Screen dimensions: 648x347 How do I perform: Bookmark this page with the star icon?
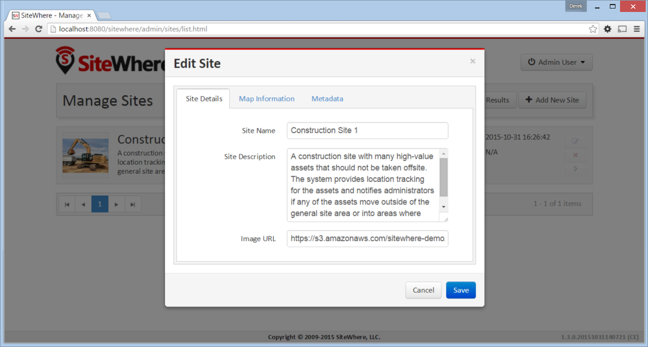593,29
